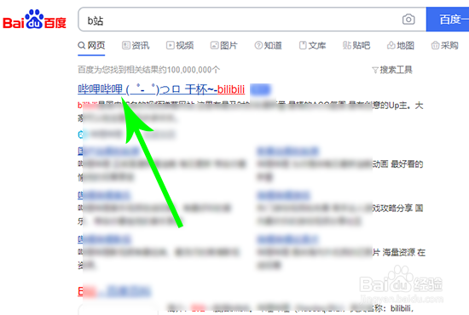Go to the 贴吧 tab

tap(356, 46)
